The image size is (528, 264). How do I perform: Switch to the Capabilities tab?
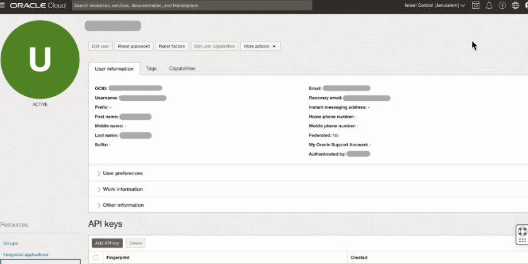coord(182,68)
